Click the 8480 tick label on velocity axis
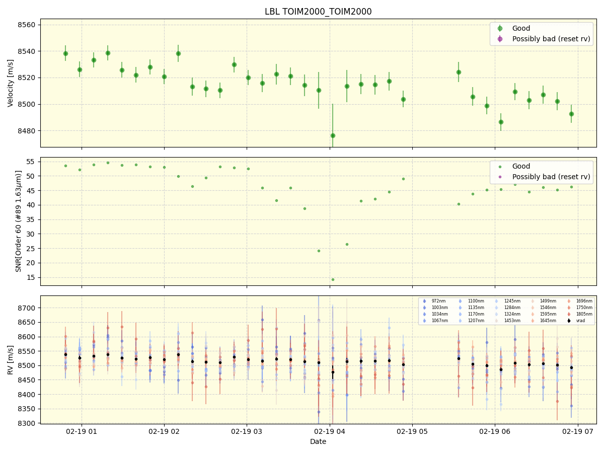Image resolution: width=604 pixels, height=453 pixels. (27, 131)
